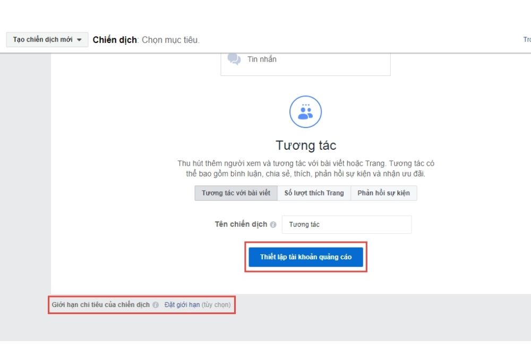Screen dimensions: 531x356
Task: Click the campaign name field containing Tương tác
Action: pos(347,225)
